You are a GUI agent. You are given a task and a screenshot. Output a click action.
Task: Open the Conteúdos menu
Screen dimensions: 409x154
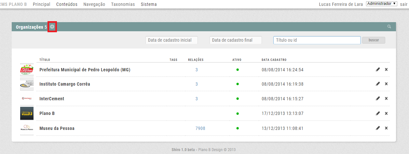(67, 4)
